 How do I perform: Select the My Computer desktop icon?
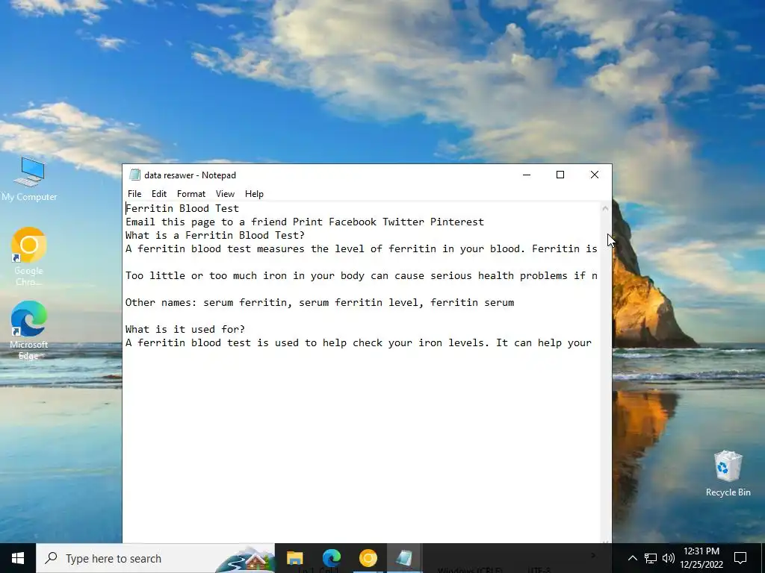(x=29, y=179)
